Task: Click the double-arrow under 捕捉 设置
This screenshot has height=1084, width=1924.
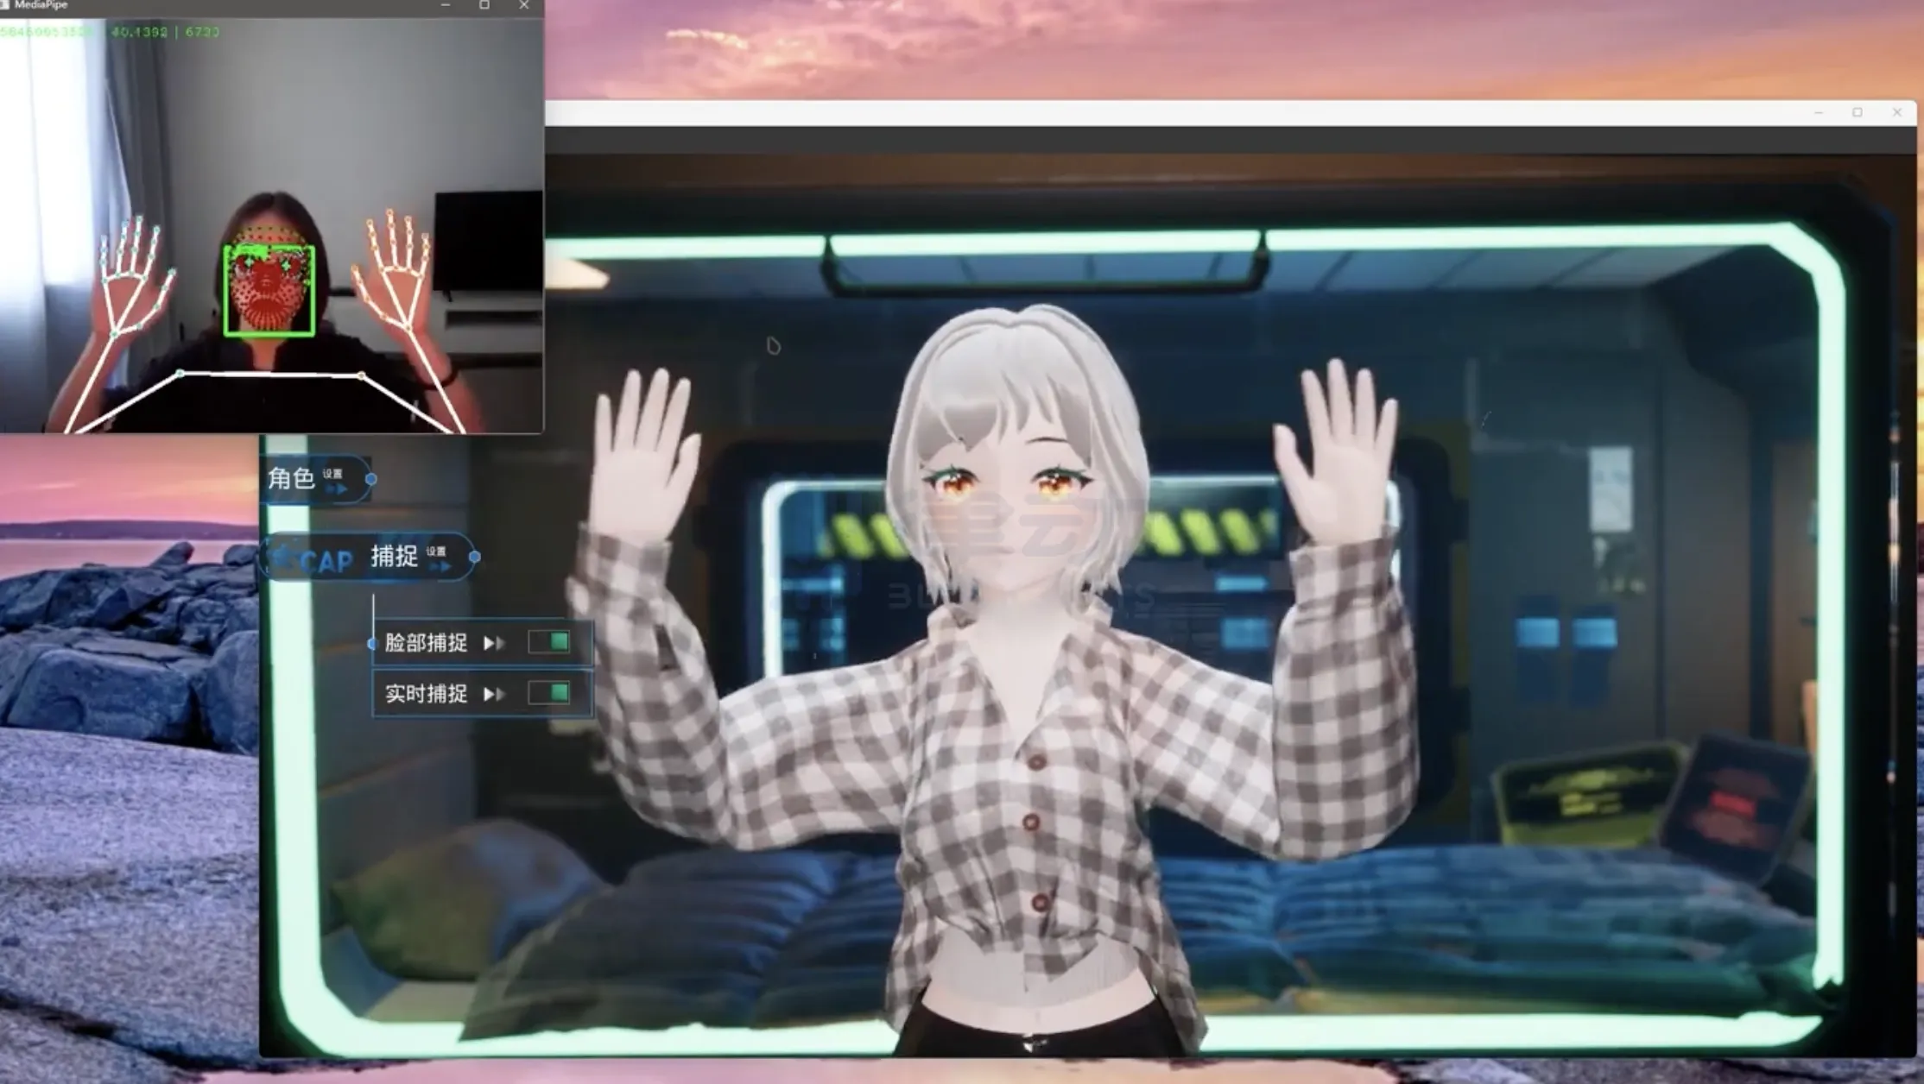Action: point(440,567)
